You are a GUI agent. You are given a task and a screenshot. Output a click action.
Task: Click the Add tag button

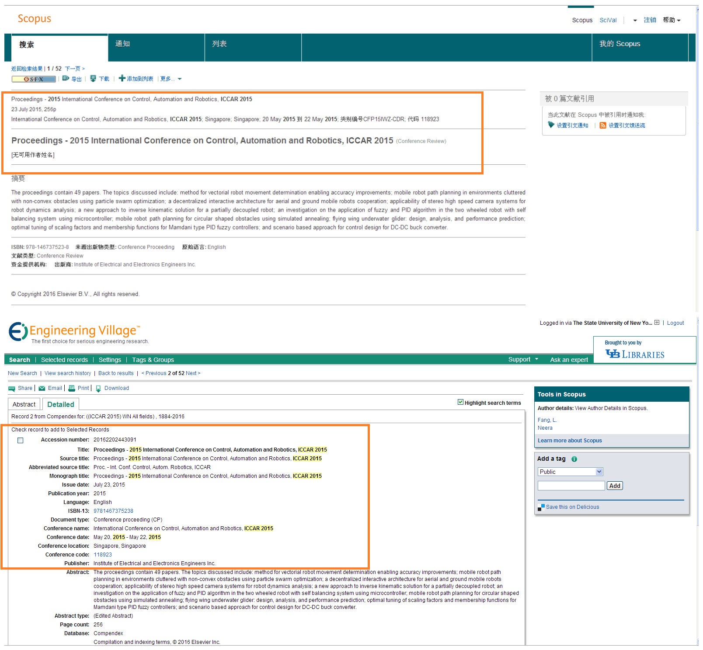point(615,486)
